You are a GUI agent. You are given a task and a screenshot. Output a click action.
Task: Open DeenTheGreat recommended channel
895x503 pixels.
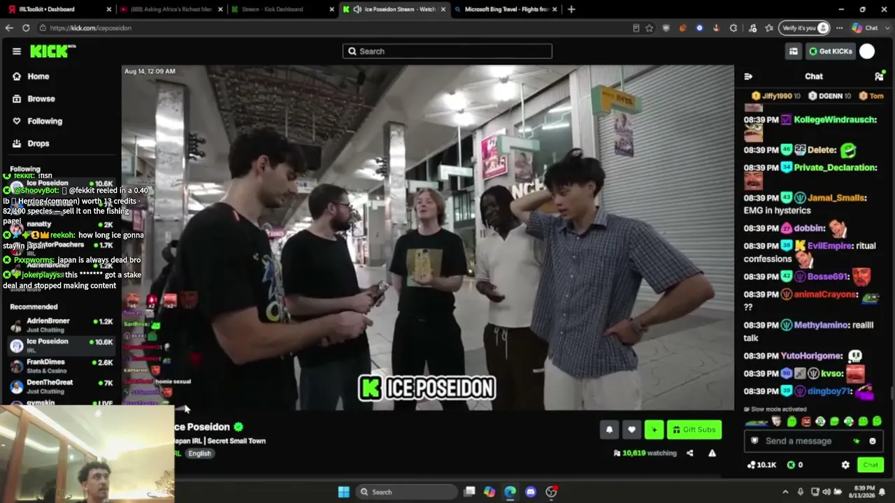click(x=62, y=386)
